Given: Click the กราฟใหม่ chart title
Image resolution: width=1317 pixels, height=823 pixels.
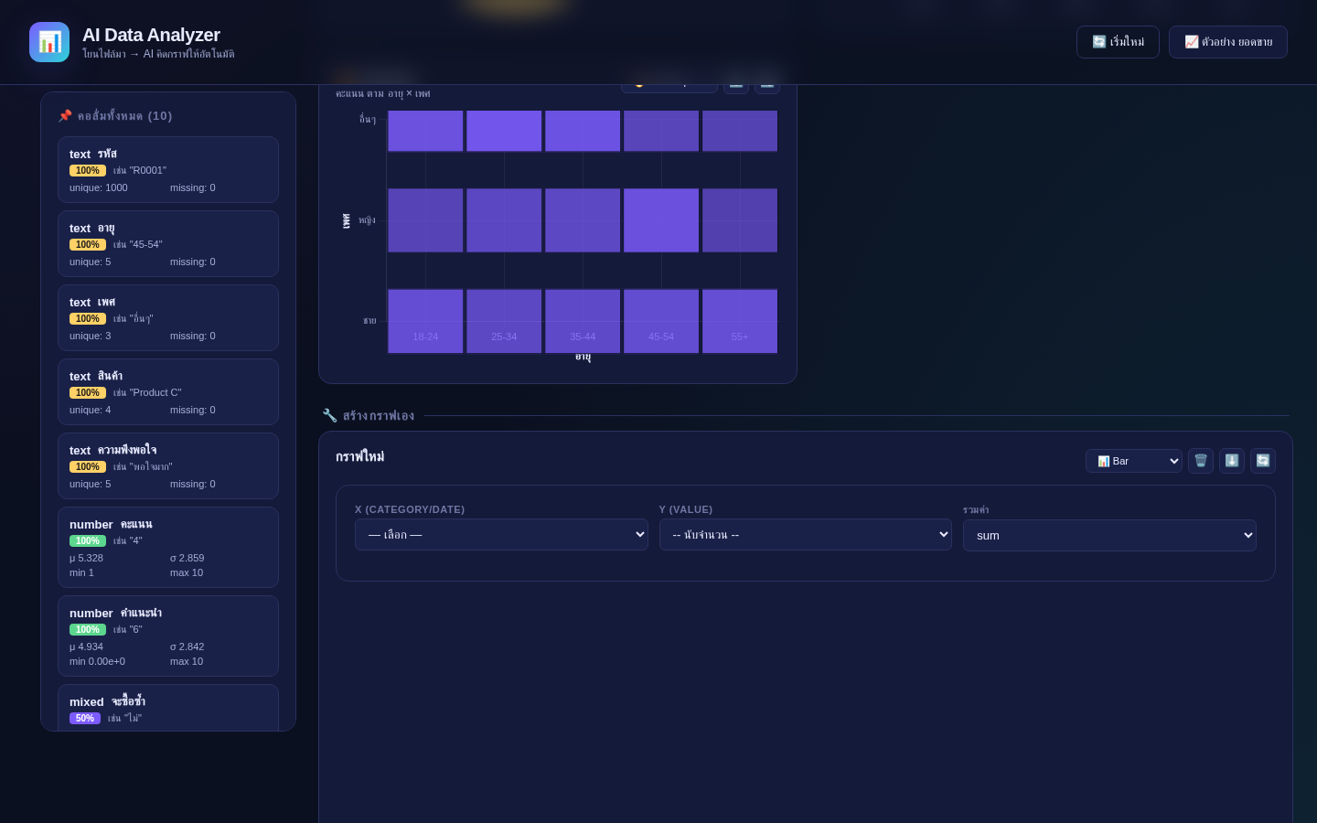Looking at the screenshot, I should [x=360, y=456].
